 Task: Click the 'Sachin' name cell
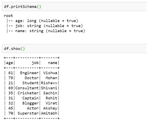tap(50, 93)
